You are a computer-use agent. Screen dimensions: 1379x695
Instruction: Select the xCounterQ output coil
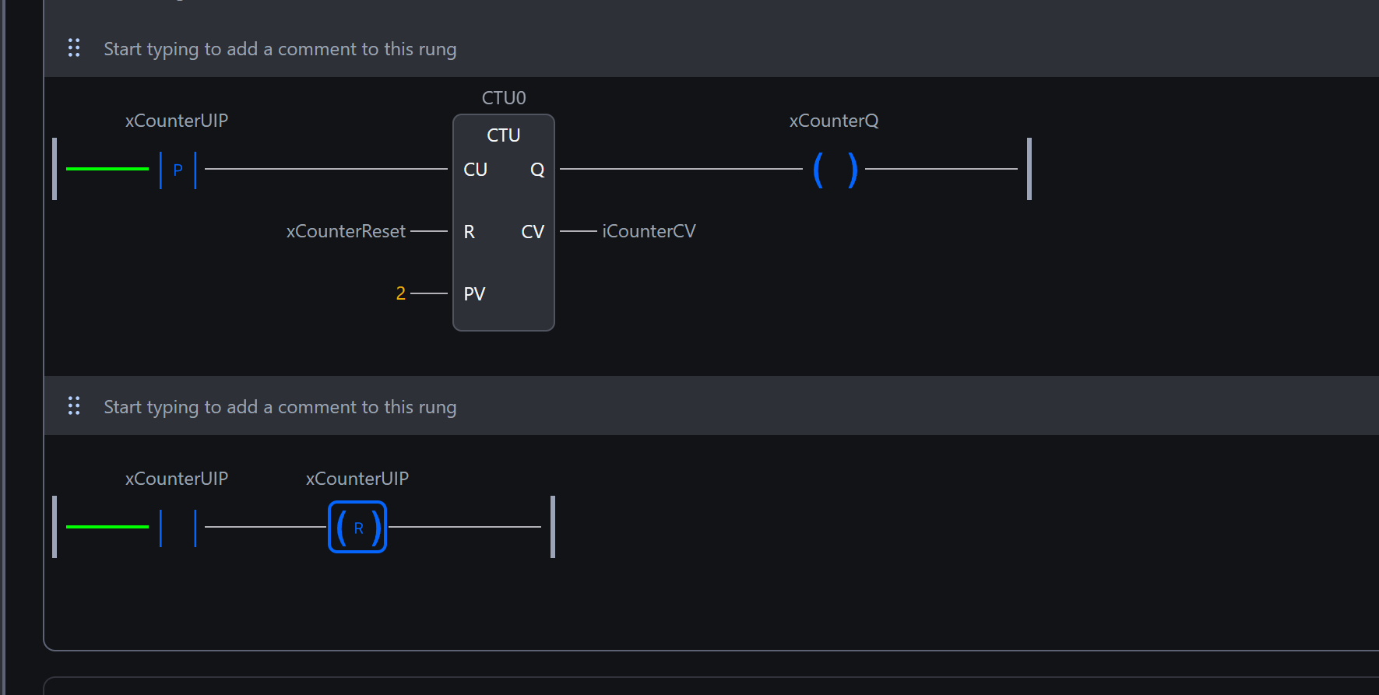pyautogui.click(x=835, y=170)
